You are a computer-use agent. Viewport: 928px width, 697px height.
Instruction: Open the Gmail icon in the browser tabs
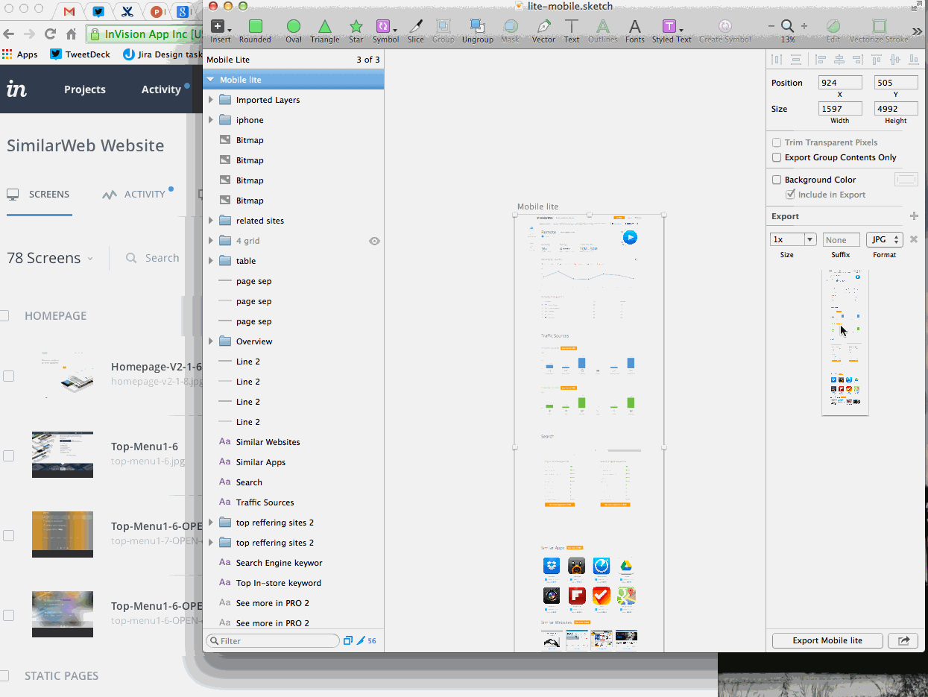(71, 13)
